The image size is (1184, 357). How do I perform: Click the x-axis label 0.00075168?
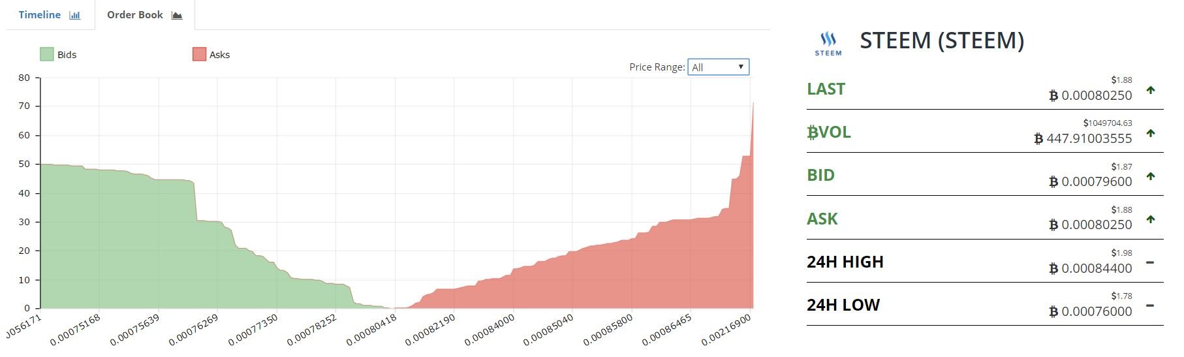click(75, 330)
